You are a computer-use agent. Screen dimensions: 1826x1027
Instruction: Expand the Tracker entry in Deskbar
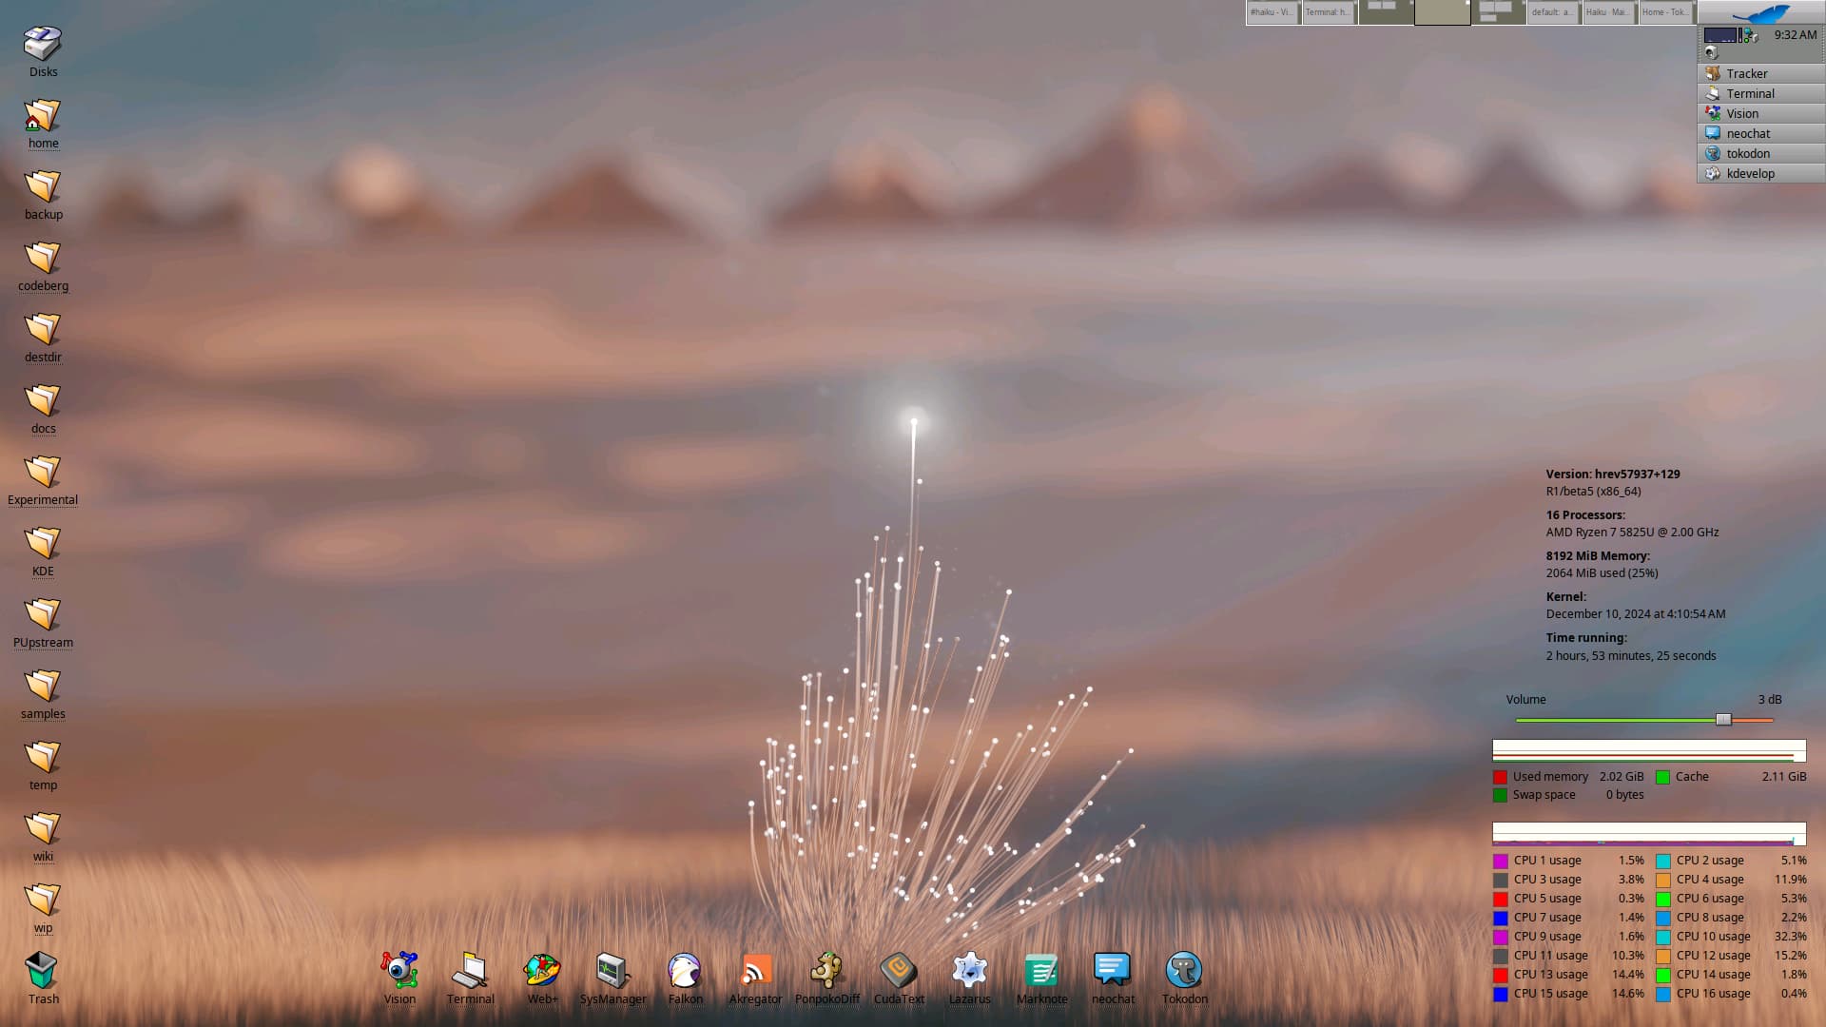[1760, 73]
